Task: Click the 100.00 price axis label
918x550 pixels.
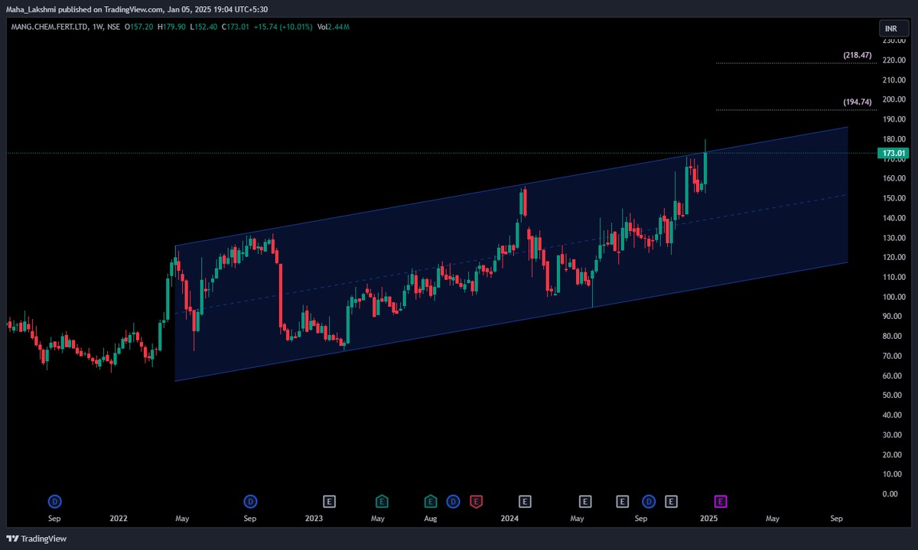Action: click(894, 297)
